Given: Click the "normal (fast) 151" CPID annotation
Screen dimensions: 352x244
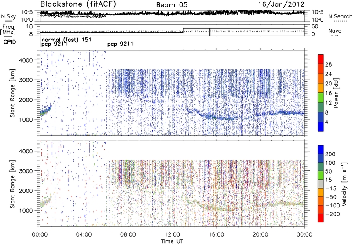Looking at the screenshot, I should [x=66, y=40].
